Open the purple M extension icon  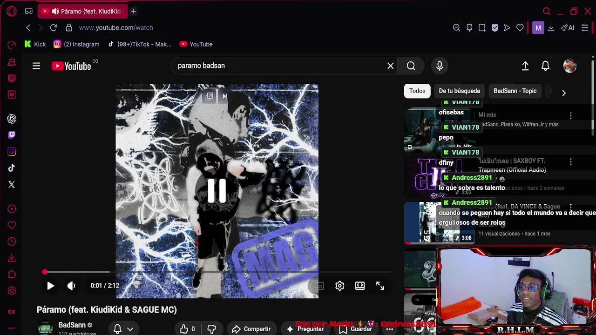coord(538,28)
